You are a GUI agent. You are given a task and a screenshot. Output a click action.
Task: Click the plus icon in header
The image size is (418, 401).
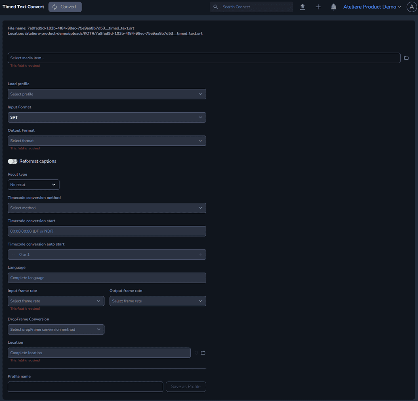(318, 7)
